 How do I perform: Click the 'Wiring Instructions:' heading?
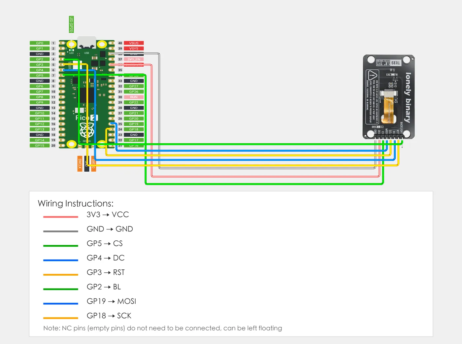pyautogui.click(x=76, y=203)
